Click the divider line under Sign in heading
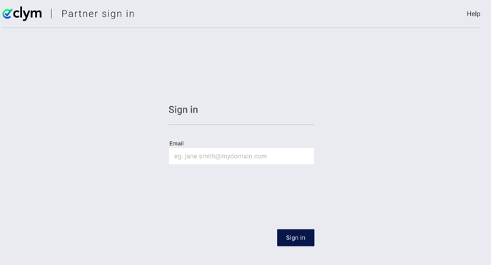Screen dimensions: 491x265 241,125
